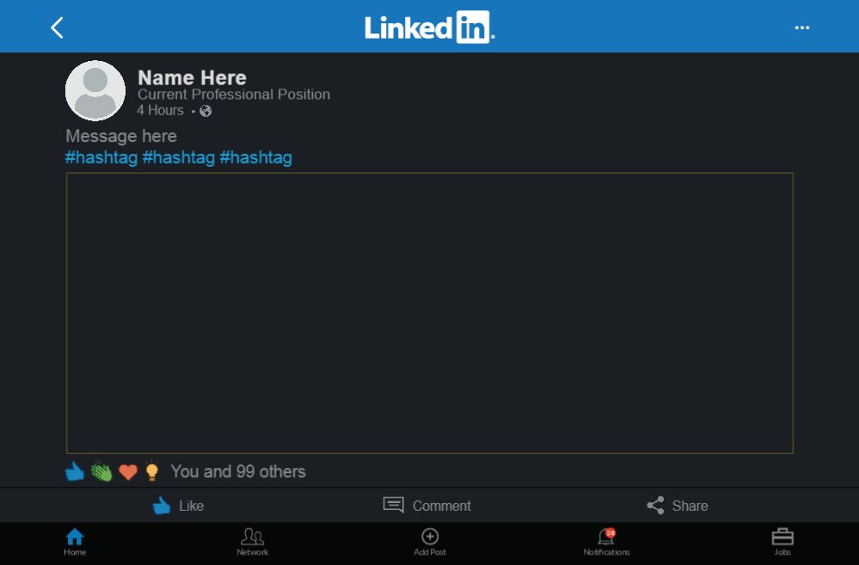859x565 pixels.
Task: Click the LinkedIn logo in header
Action: click(x=429, y=28)
